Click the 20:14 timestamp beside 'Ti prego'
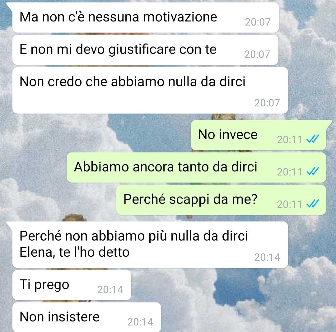Screen dimensions: 336x332 pyautogui.click(x=110, y=290)
